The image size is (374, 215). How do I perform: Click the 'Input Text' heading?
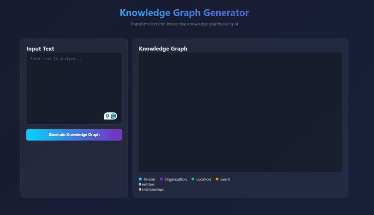(x=40, y=48)
